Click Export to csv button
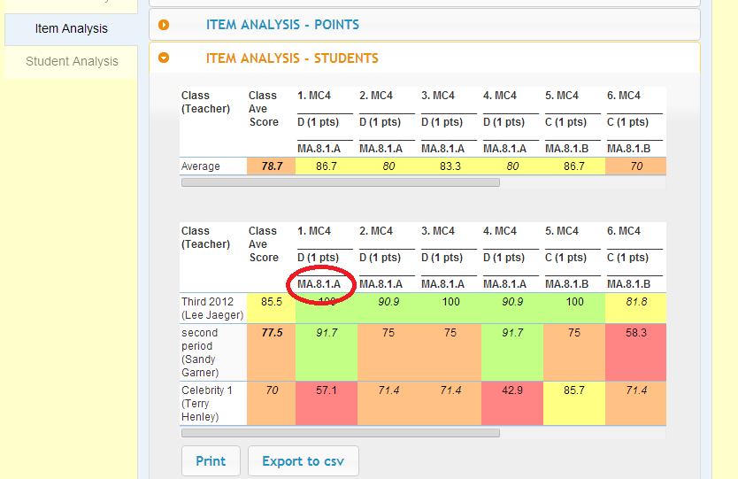Image resolution: width=738 pixels, height=479 pixels. (x=304, y=461)
